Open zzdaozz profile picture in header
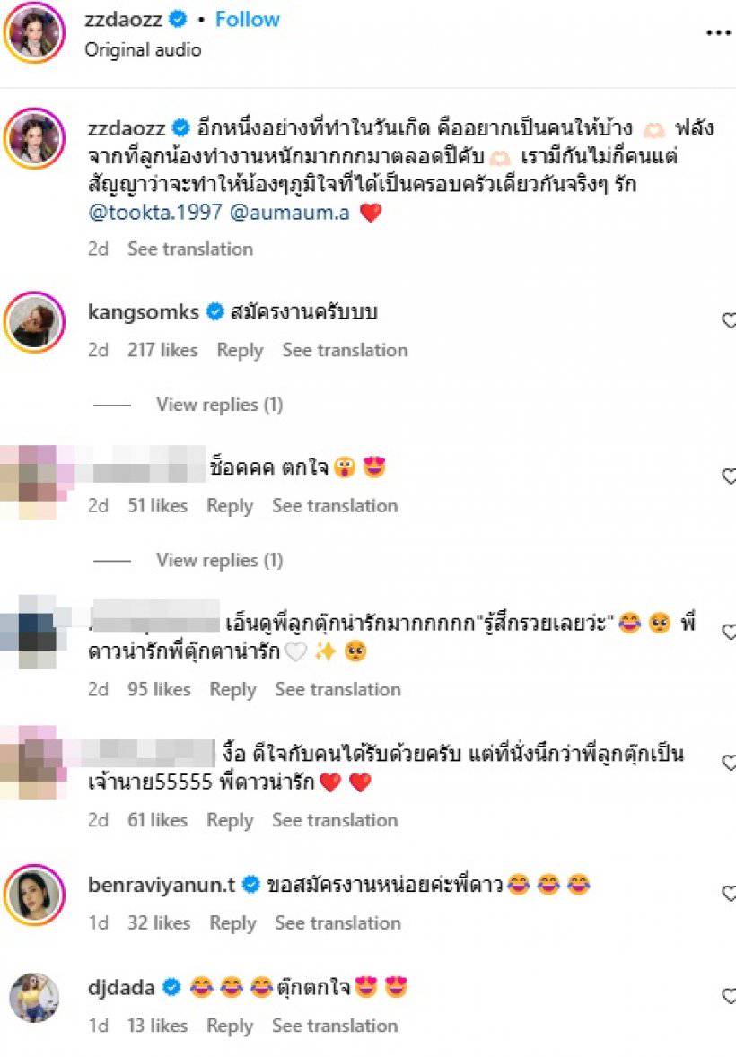The width and height of the screenshot is (736, 1057). click(x=34, y=31)
